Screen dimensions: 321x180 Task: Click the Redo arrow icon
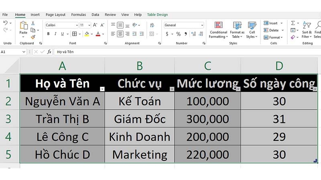[6, 30]
